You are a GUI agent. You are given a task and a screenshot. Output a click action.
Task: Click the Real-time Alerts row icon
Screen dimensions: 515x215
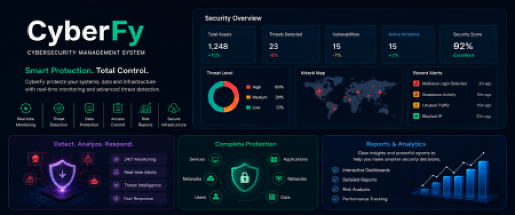click(x=116, y=172)
